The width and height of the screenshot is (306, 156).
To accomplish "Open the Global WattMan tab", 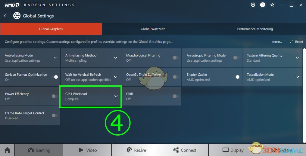I will (x=153, y=29).
